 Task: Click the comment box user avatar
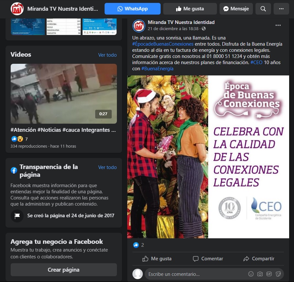[x=138, y=274]
